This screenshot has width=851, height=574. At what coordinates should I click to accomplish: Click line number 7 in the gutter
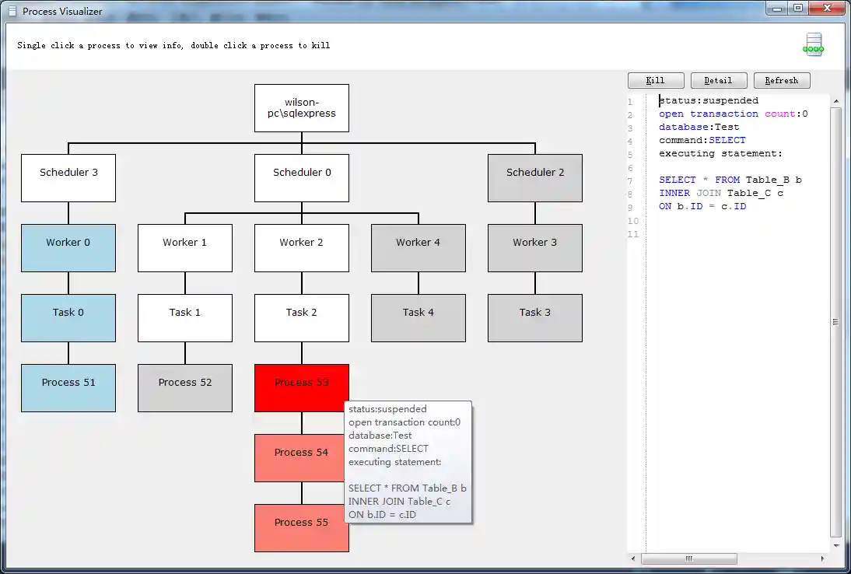(630, 180)
